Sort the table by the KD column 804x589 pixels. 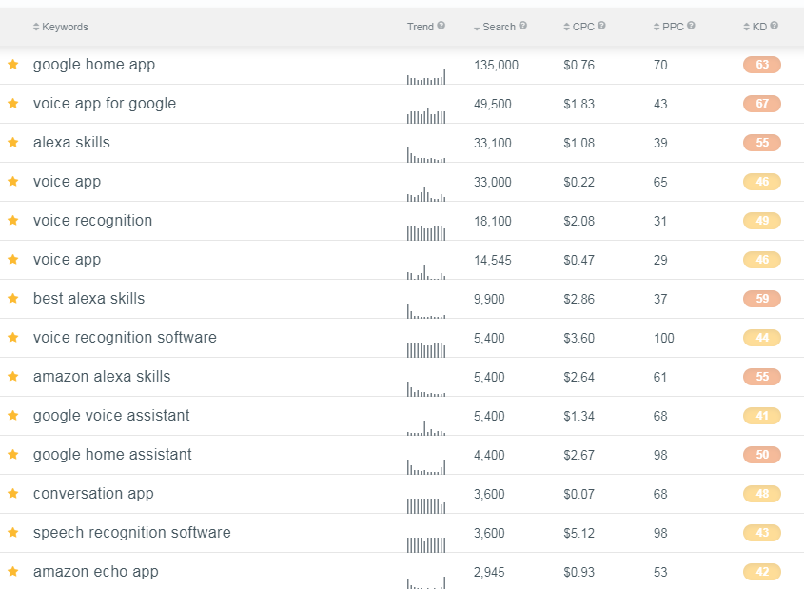(x=755, y=27)
